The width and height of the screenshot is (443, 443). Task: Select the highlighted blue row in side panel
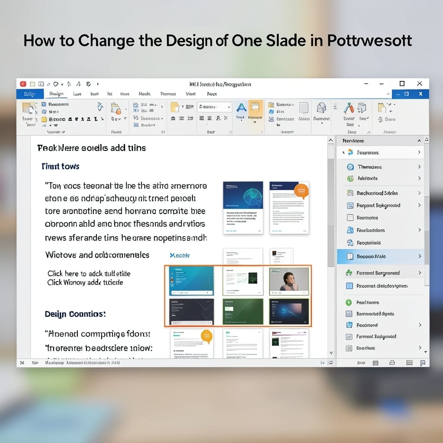click(381, 257)
